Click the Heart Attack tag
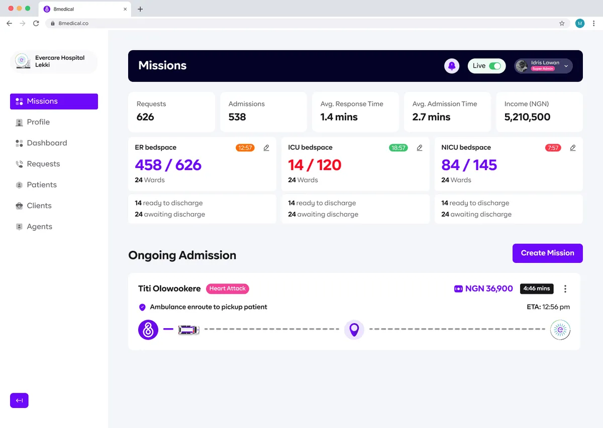Viewport: 603px width, 428px height. click(x=228, y=289)
